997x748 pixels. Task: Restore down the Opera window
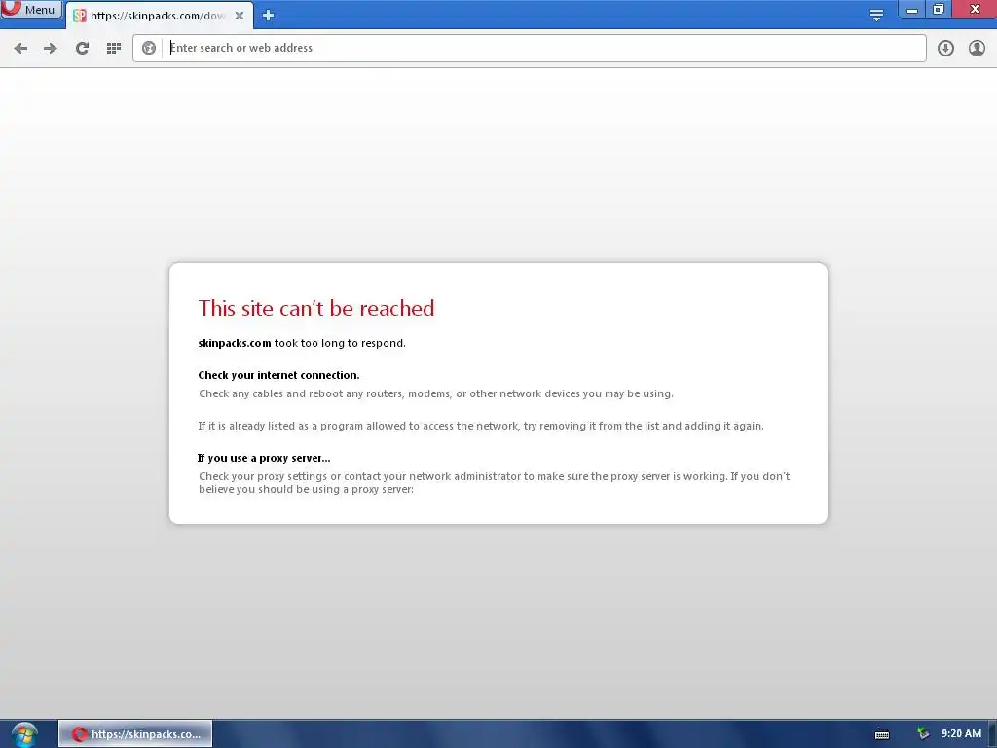click(x=939, y=9)
